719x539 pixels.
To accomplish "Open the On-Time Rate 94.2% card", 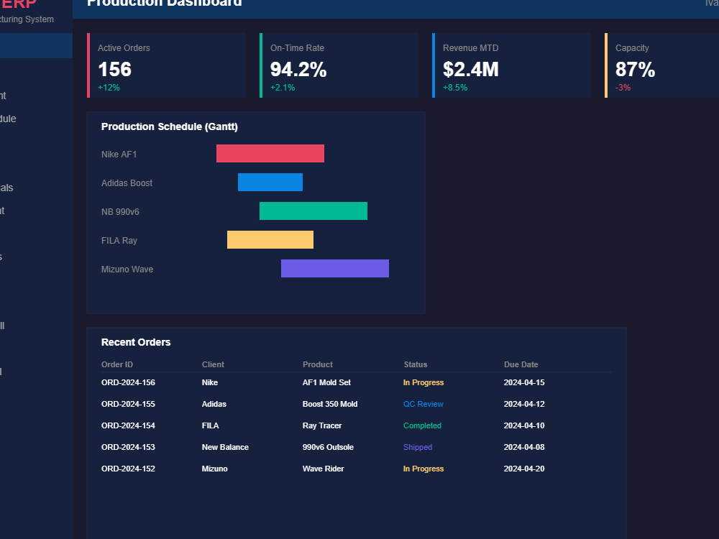I will (339, 65).
